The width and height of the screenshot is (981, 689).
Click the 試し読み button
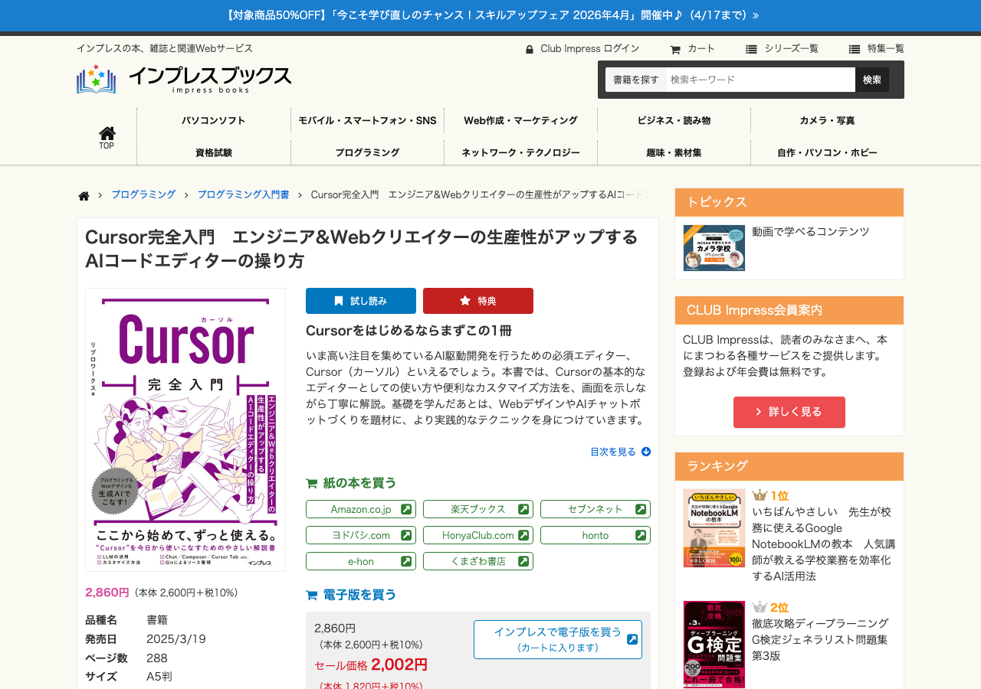pyautogui.click(x=361, y=301)
